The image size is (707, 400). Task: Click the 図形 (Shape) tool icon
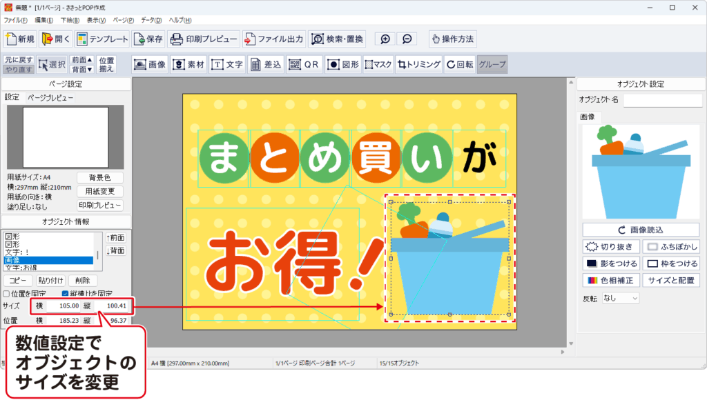pos(342,65)
